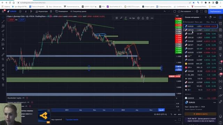Viewport: 223px width, 125px height.
Task: Change background fill color swatch in floating toolbar
Action: pyautogui.click(x=126, y=18)
